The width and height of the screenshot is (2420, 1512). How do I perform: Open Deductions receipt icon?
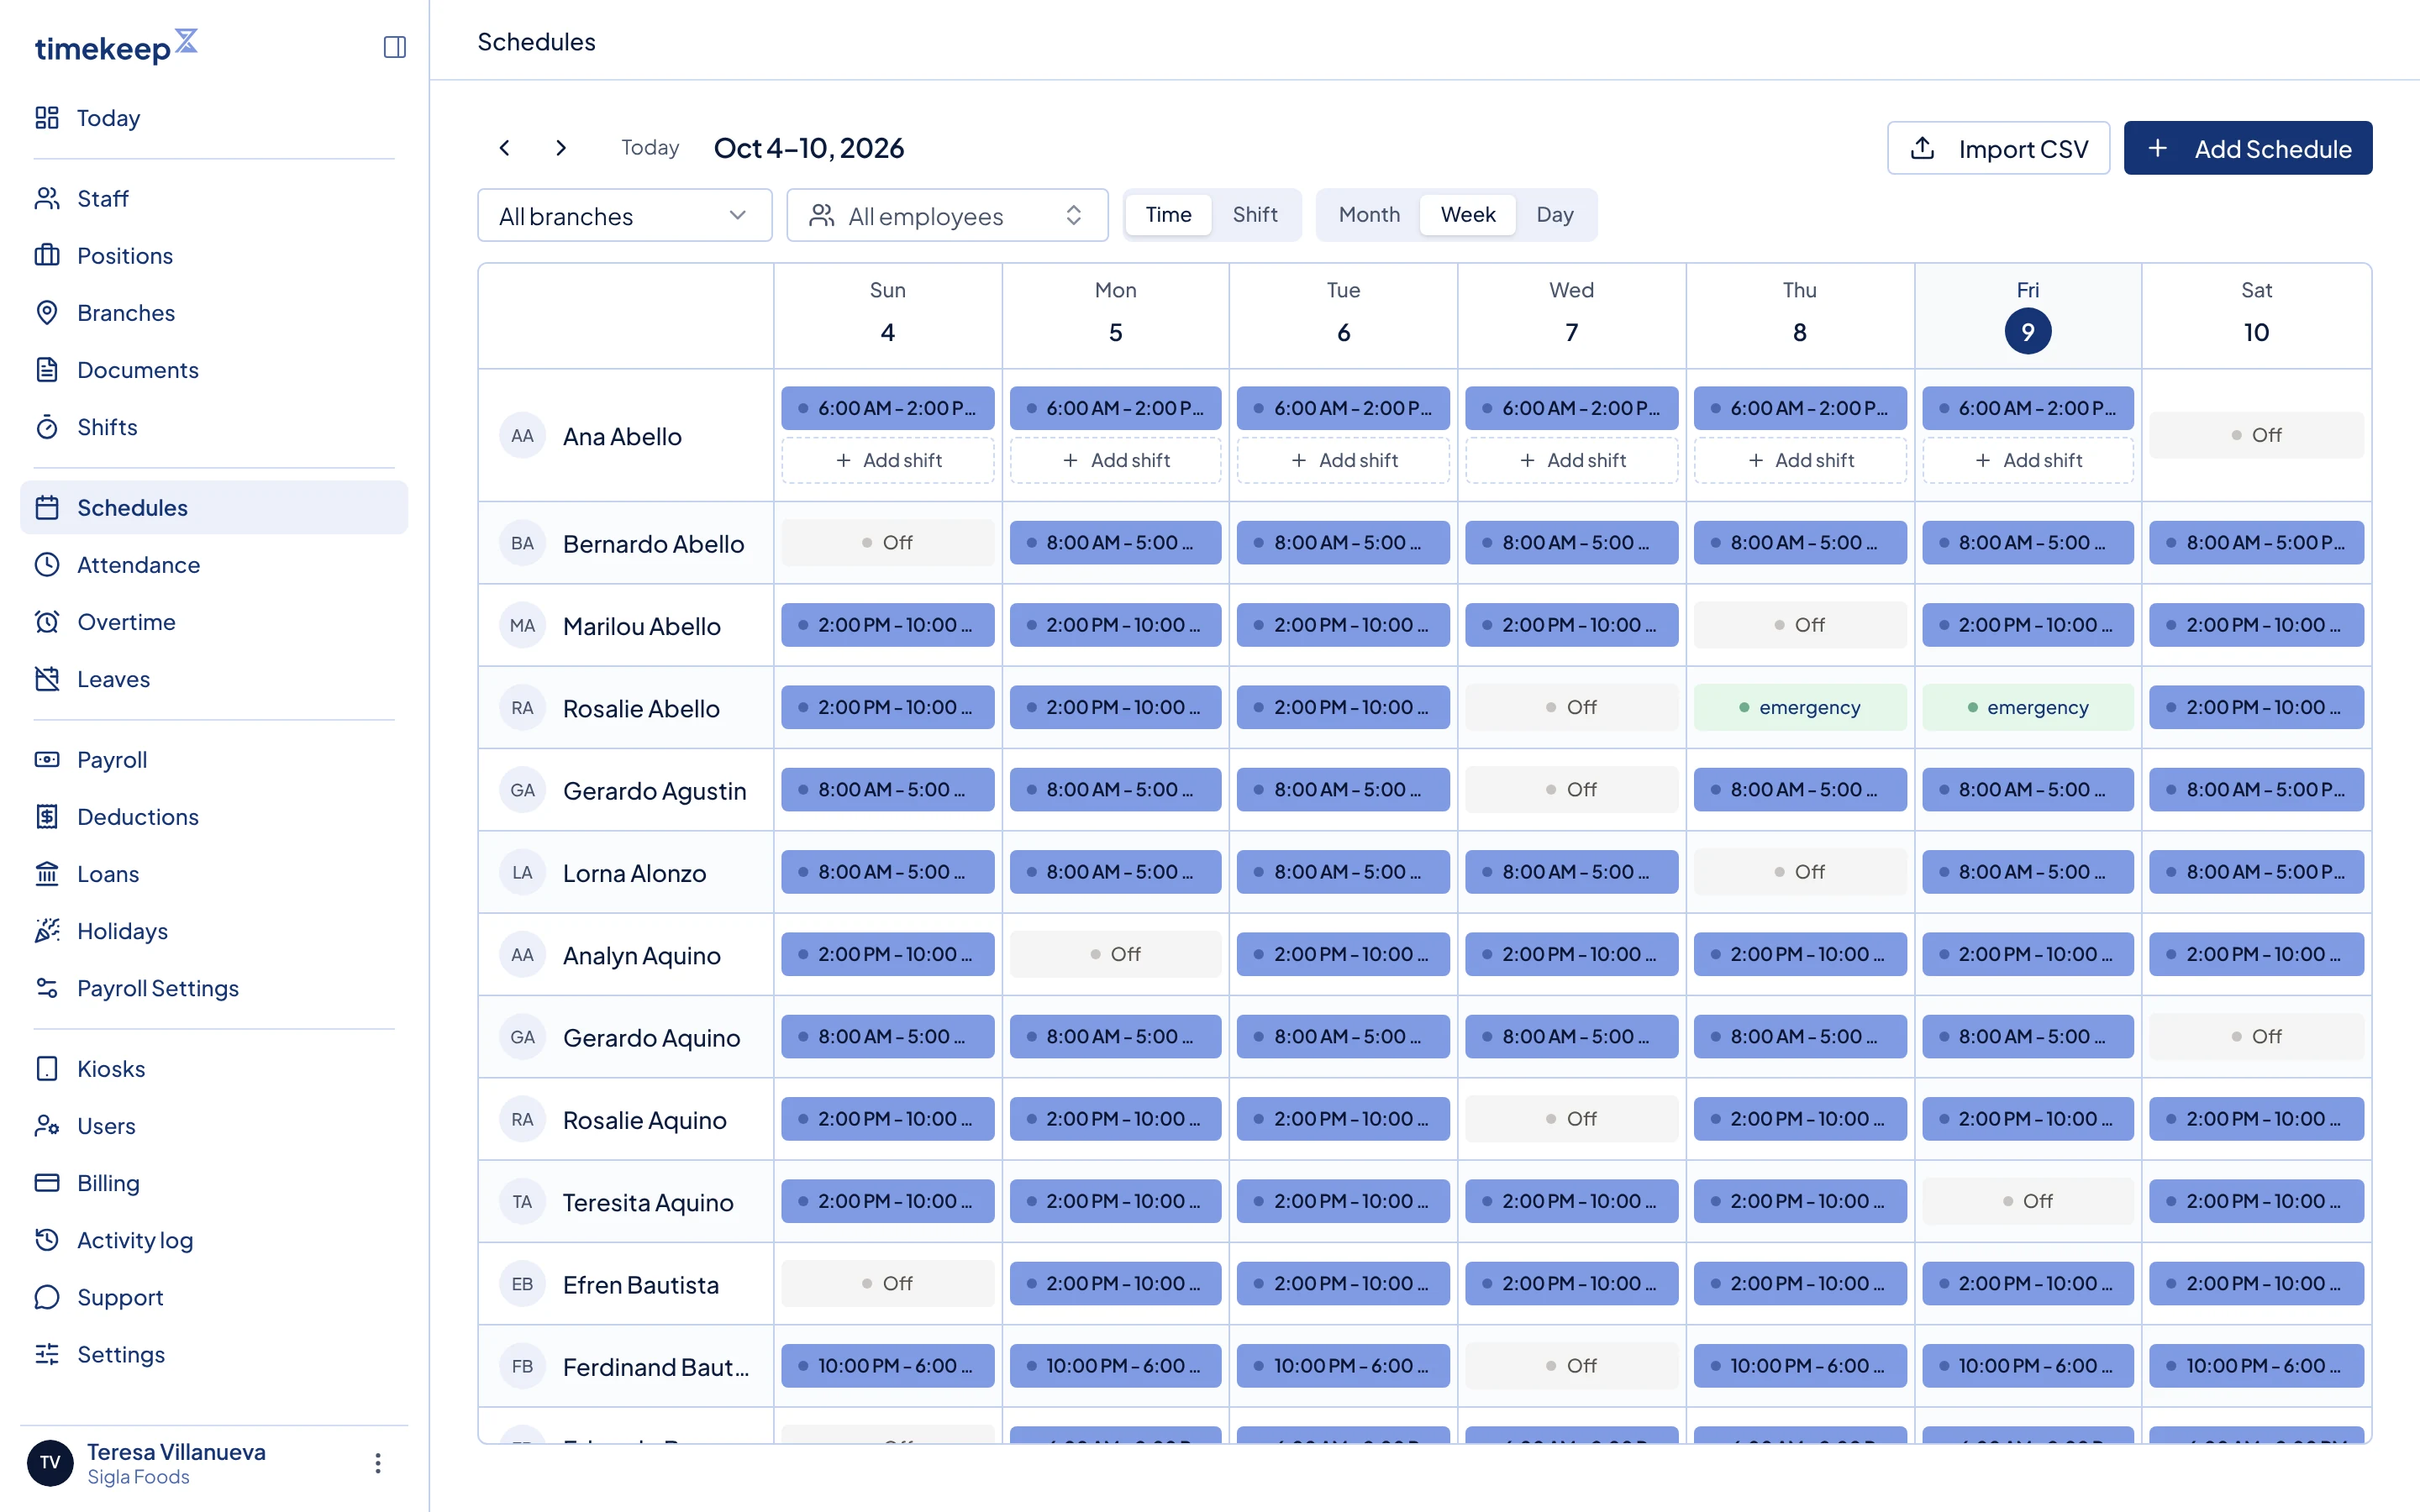click(x=47, y=817)
